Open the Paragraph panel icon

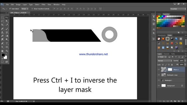[154, 33]
